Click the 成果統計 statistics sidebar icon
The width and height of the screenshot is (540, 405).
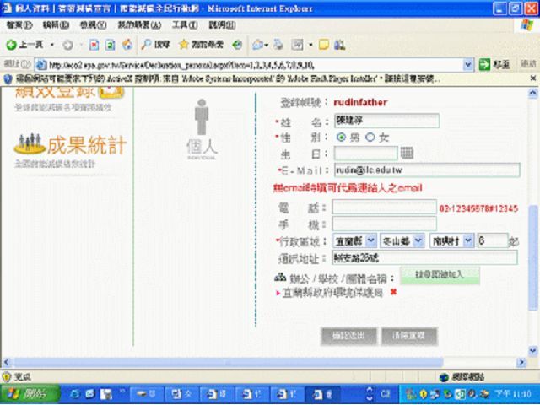click(71, 146)
